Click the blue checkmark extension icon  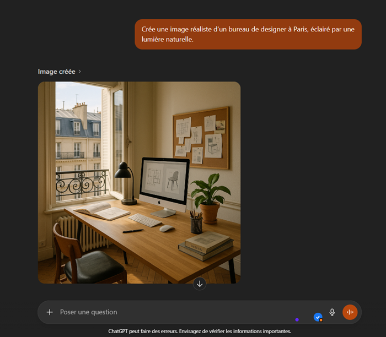[318, 317]
